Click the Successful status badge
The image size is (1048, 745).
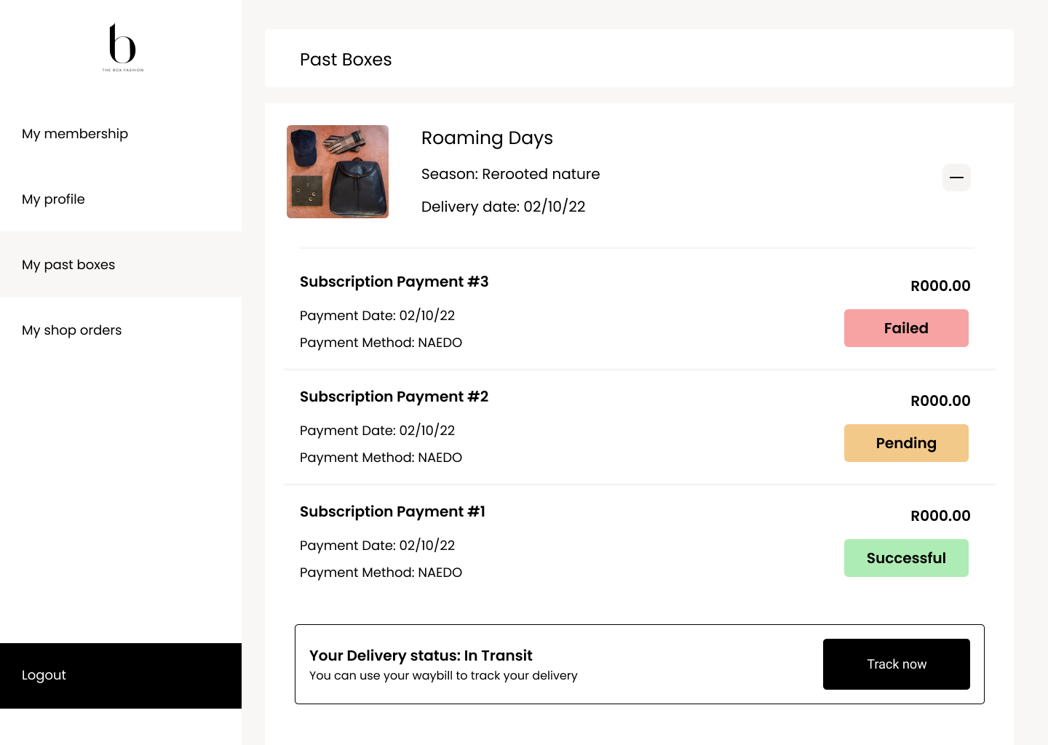click(906, 558)
